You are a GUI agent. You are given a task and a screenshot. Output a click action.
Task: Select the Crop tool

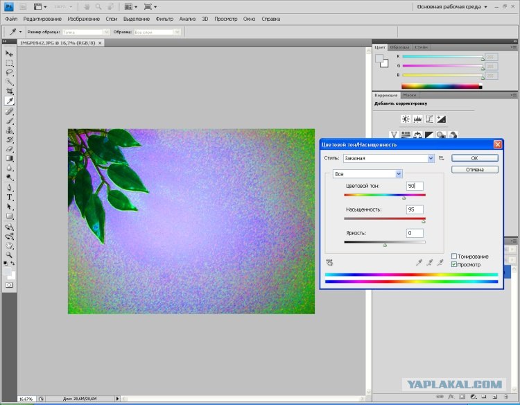9,91
